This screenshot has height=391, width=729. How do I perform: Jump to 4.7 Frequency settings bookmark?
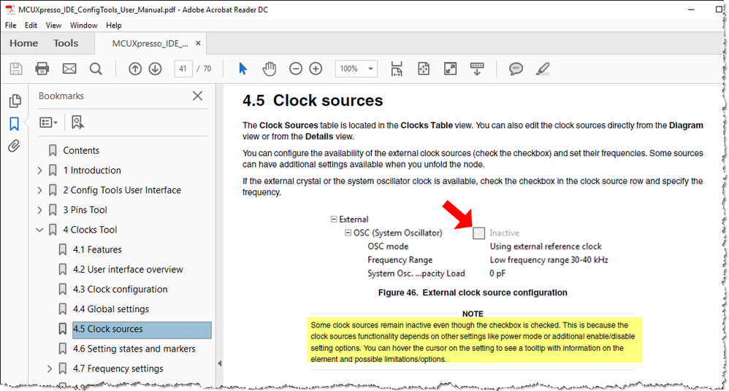118,368
